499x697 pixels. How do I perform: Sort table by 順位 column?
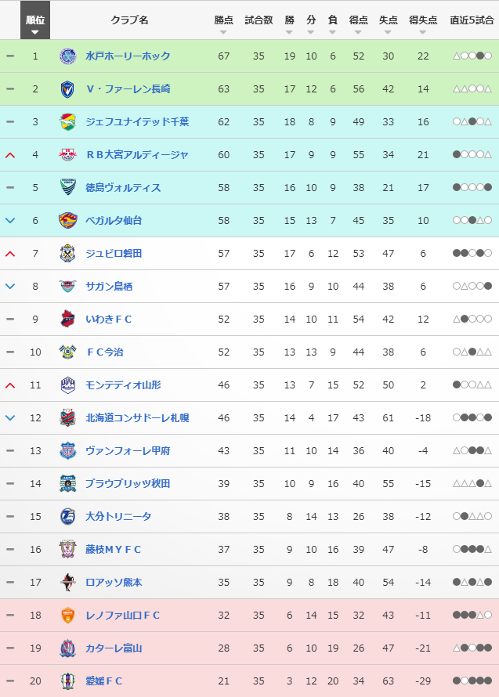point(35,24)
